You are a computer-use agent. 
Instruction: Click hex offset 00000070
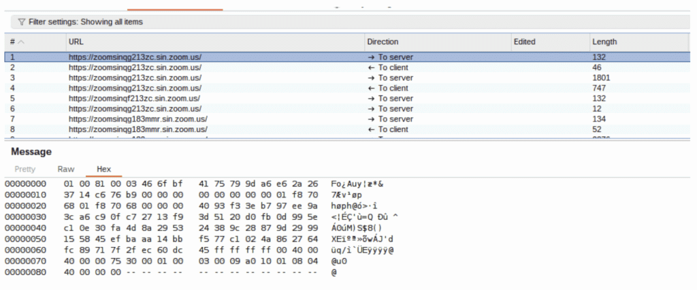pyautogui.click(x=25, y=261)
